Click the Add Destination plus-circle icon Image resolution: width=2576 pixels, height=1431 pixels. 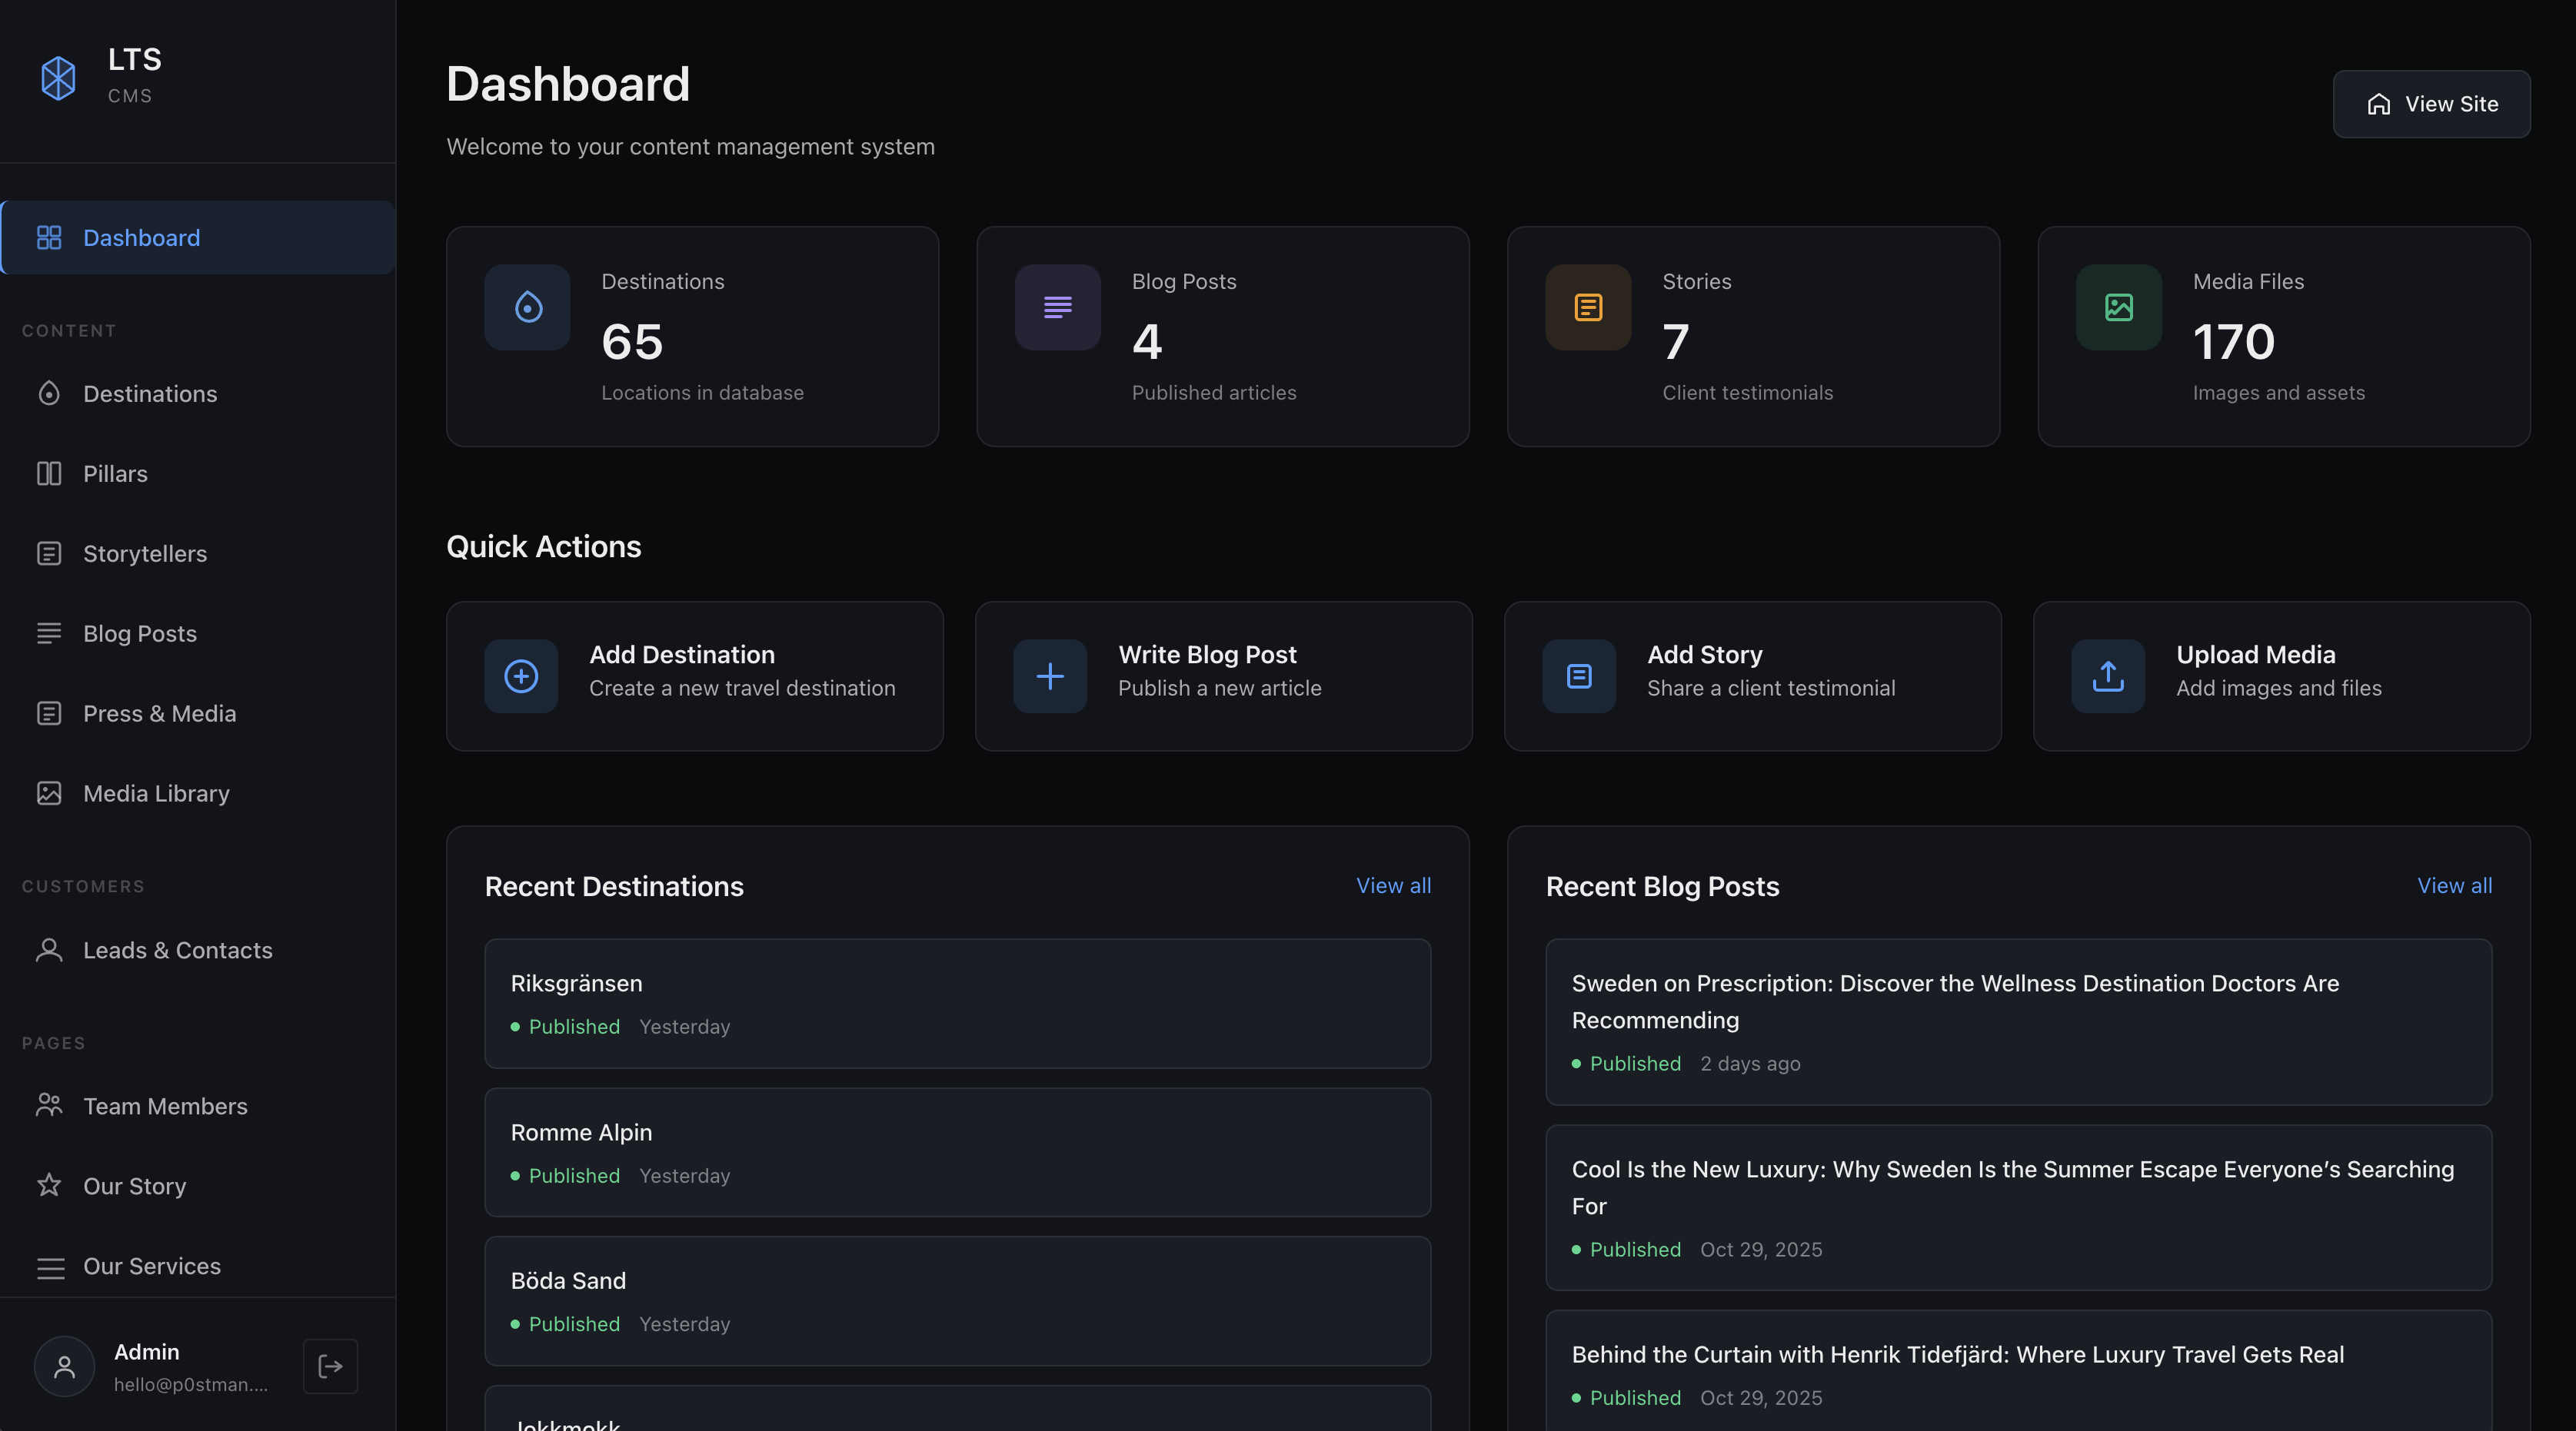pyautogui.click(x=521, y=676)
